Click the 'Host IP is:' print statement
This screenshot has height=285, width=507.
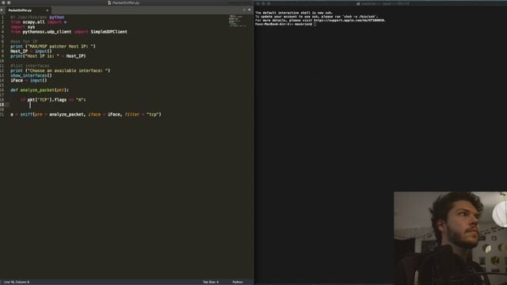click(x=48, y=56)
